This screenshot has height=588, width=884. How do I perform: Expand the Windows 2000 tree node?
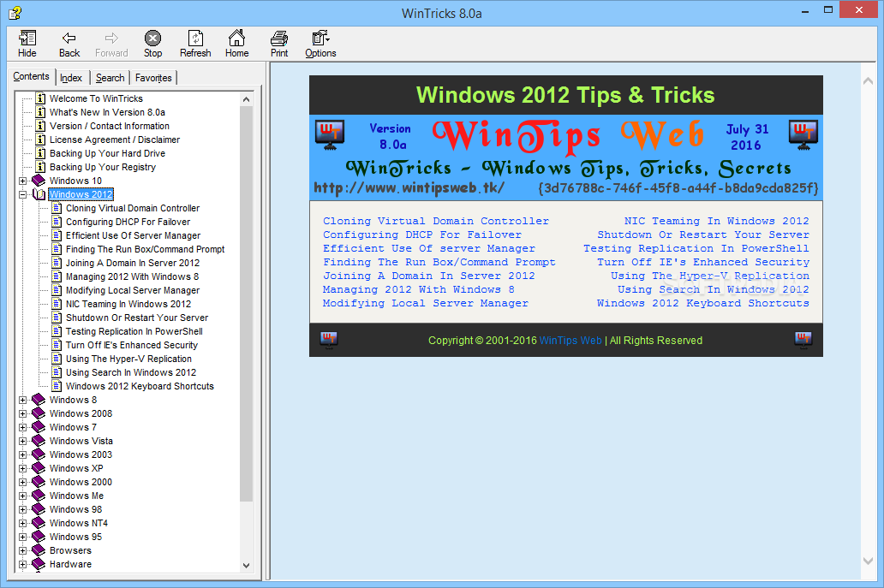pyautogui.click(x=22, y=482)
